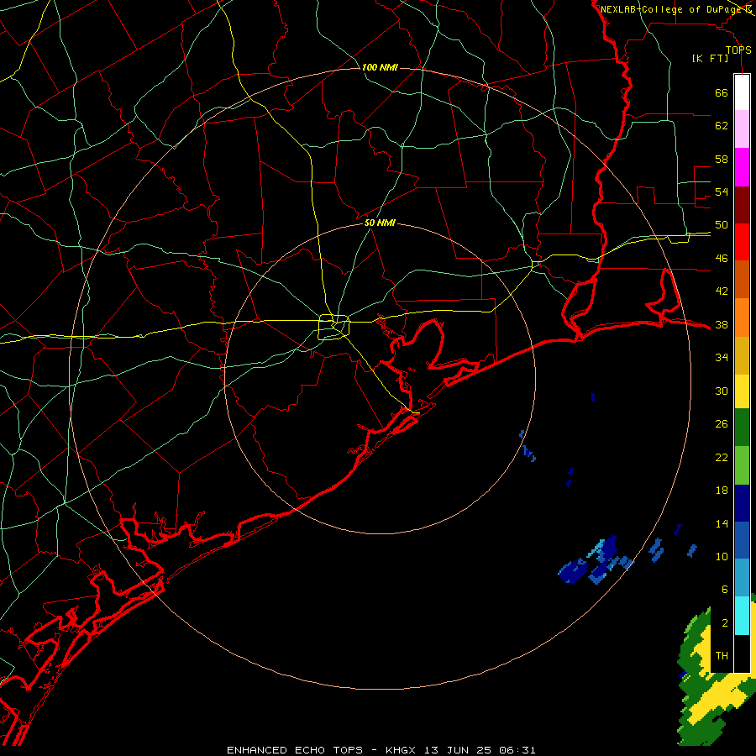The height and width of the screenshot is (756, 756).
Task: Select the dark maroon legend swatch
Action: click(x=742, y=204)
